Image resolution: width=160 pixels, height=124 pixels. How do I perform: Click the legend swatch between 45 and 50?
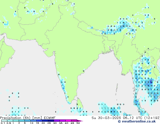pos(74,121)
